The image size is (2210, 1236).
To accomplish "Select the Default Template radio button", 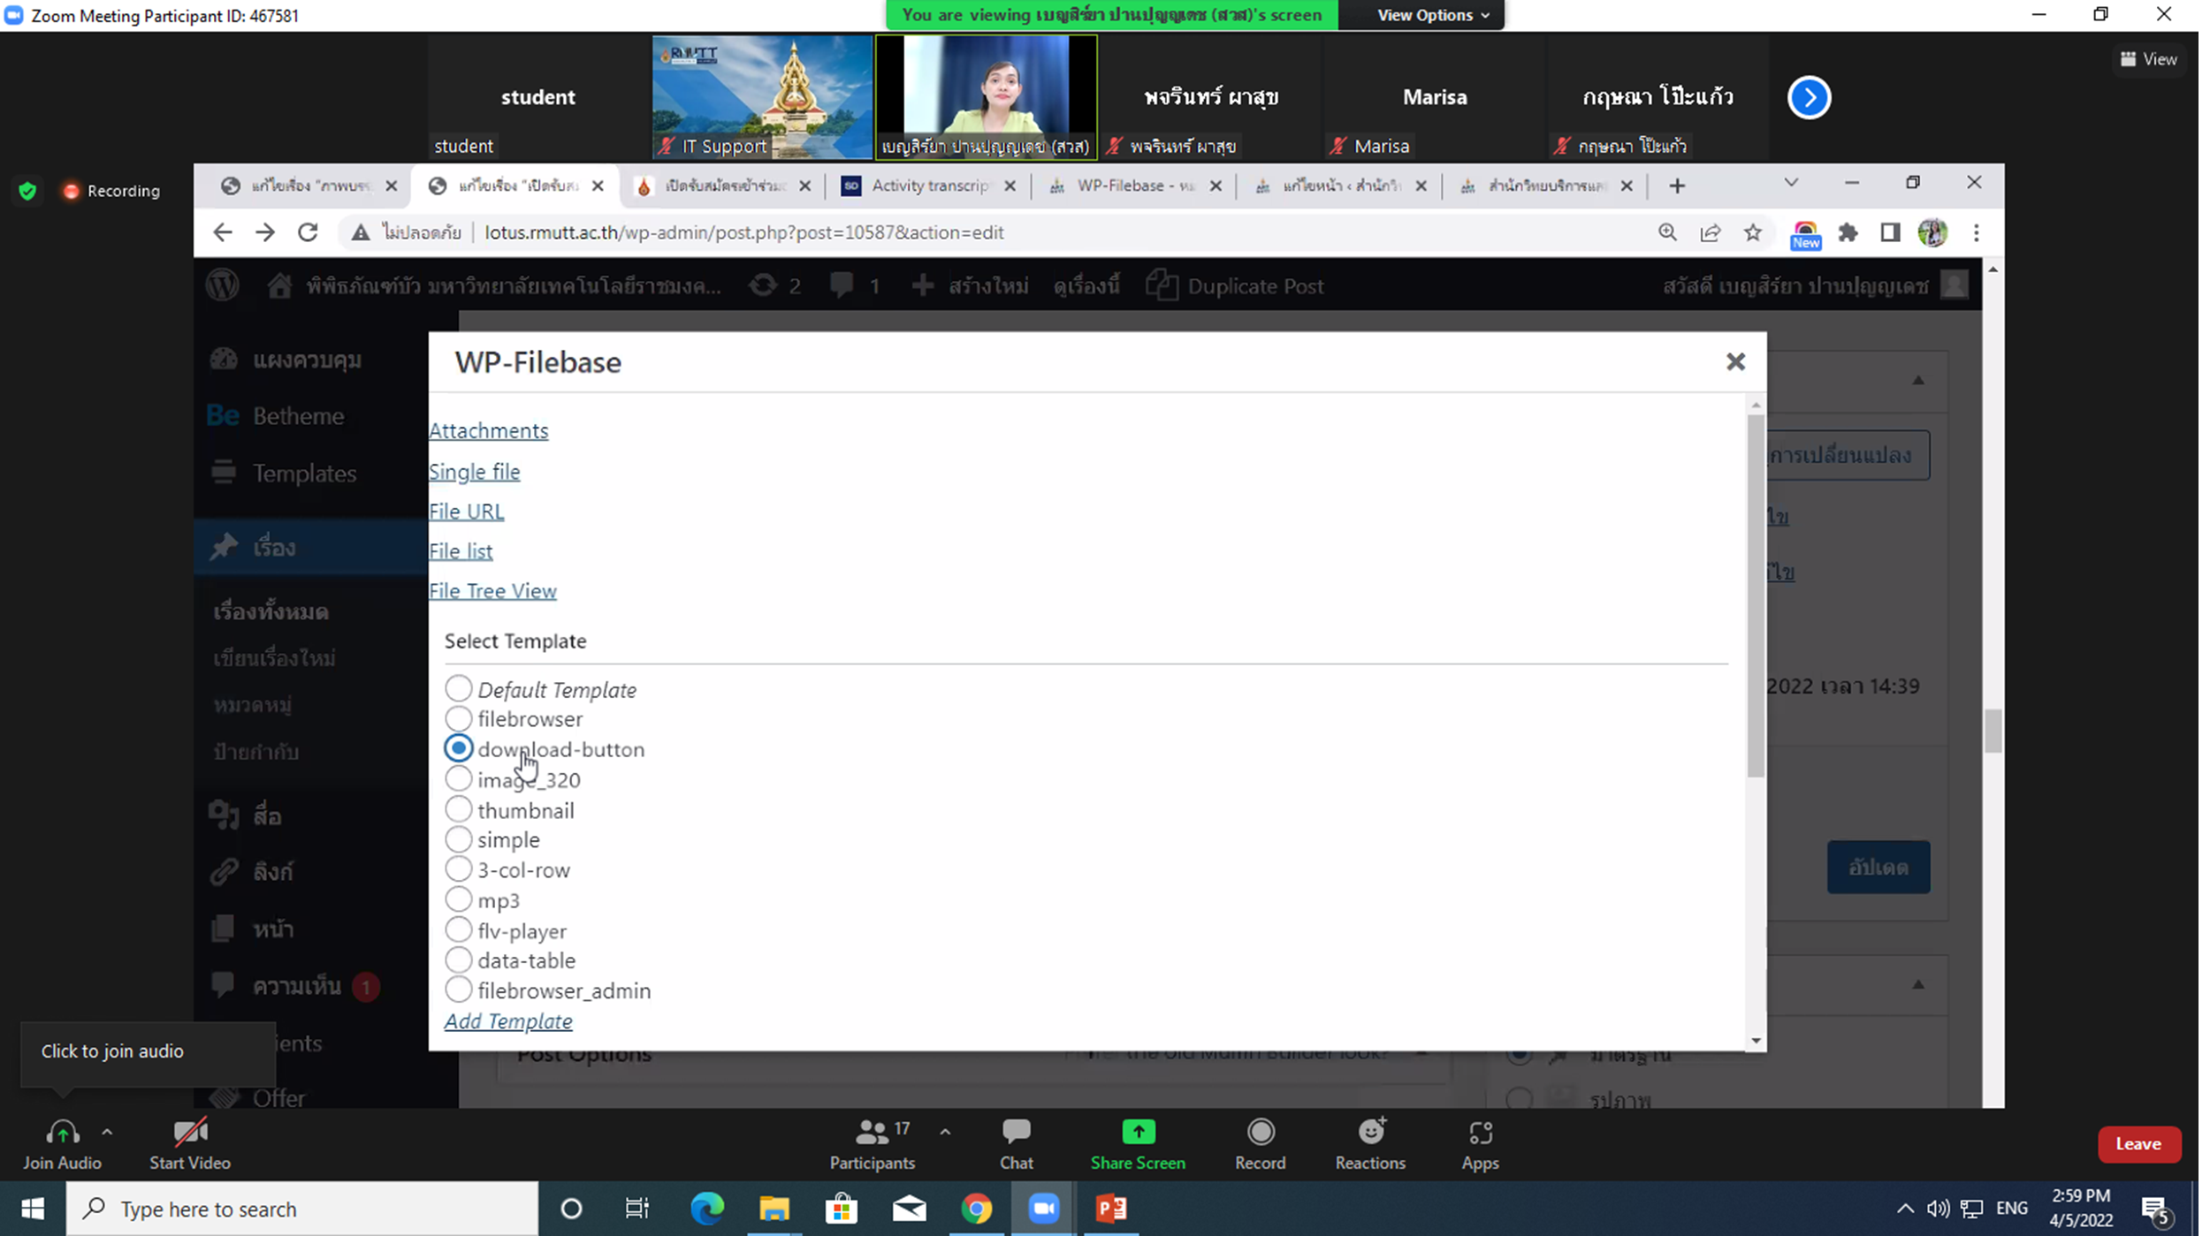I will (461, 691).
